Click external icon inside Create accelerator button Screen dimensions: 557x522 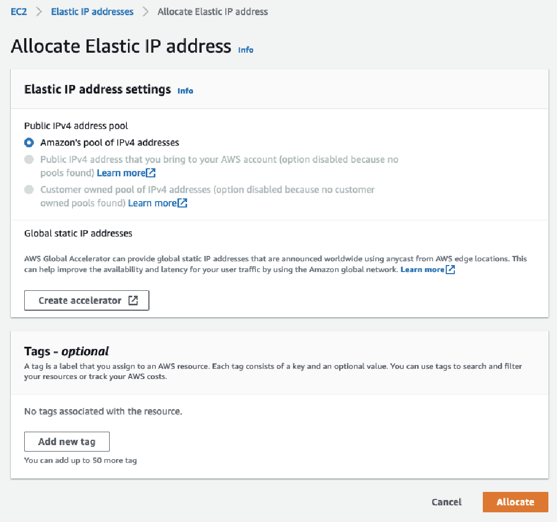tap(133, 301)
